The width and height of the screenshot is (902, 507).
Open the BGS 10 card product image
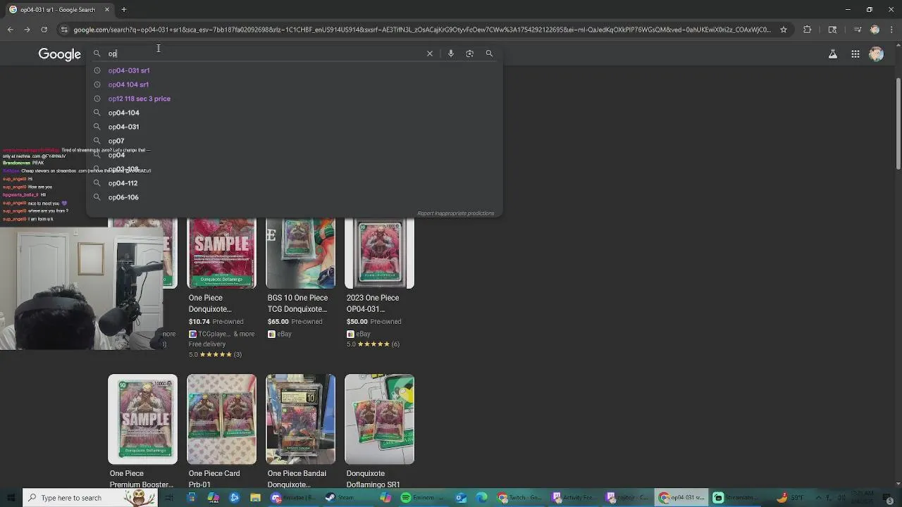coord(301,254)
